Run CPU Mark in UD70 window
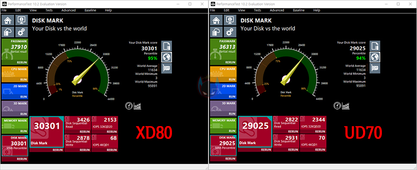Image resolution: width=417 pixels, height=170 pixels. point(232,79)
